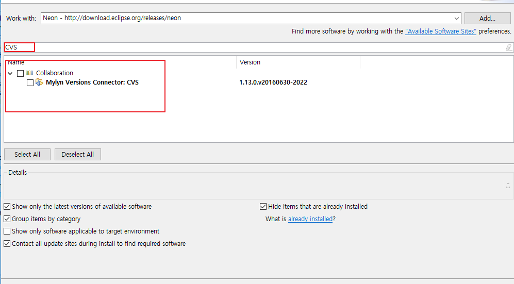The height and width of the screenshot is (284, 514).
Task: Check the Collaboration category checkbox
Action: (20, 73)
